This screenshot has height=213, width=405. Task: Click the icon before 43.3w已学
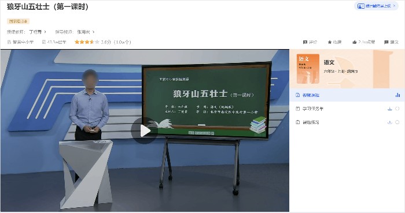(x=44, y=42)
